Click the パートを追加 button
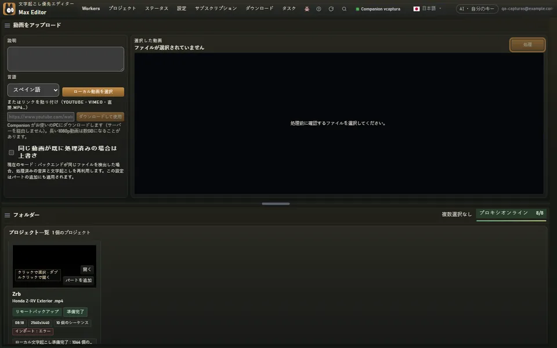Viewport: 557px width, 348px height. pyautogui.click(x=78, y=280)
